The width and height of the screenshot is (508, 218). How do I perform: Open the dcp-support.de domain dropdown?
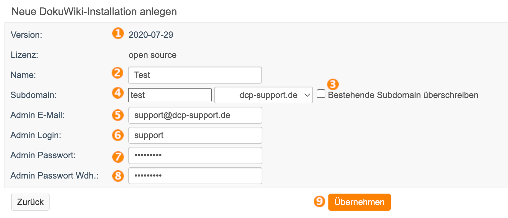coord(263,95)
